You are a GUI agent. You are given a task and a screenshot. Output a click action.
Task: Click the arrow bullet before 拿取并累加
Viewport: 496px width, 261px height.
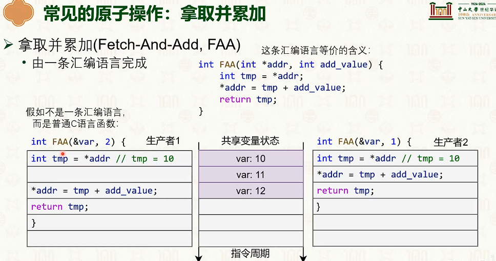click(8, 45)
